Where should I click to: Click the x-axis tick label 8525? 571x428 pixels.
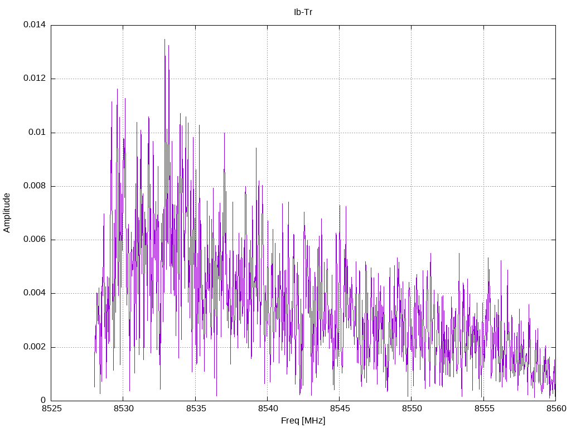tap(51, 408)
